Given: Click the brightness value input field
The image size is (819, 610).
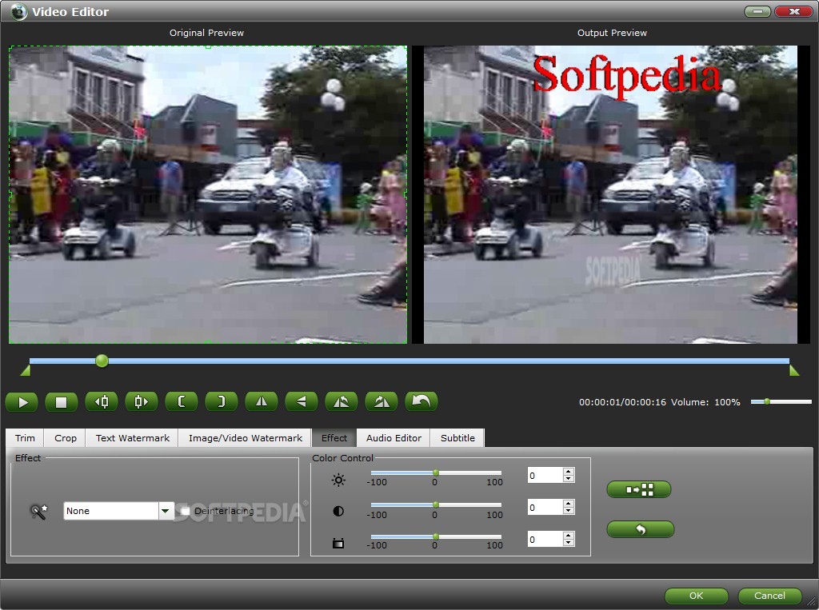Looking at the screenshot, I should click(545, 475).
